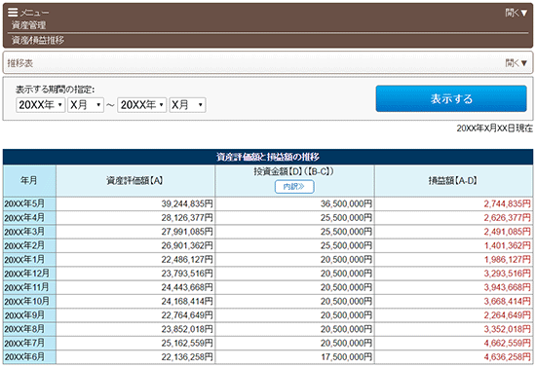Click asset value 22,486,127円
Image resolution: width=536 pixels, height=367 pixels.
pyautogui.click(x=187, y=260)
